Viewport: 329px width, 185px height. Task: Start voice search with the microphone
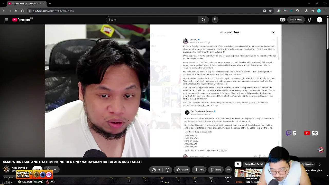[x=215, y=20]
